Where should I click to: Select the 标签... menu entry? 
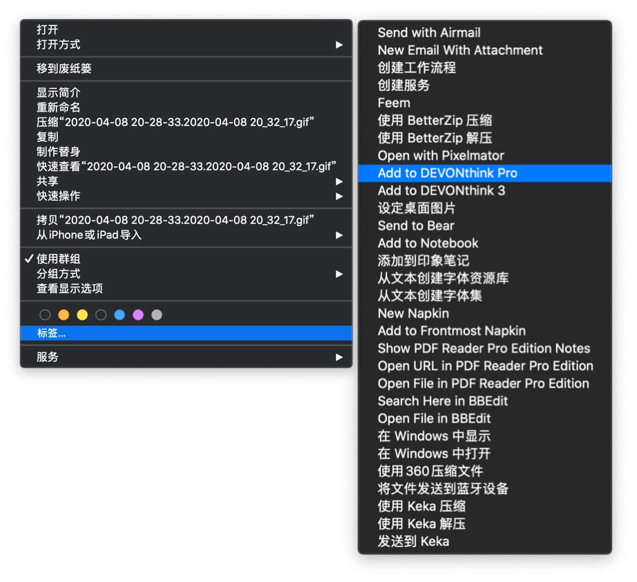click(x=186, y=333)
